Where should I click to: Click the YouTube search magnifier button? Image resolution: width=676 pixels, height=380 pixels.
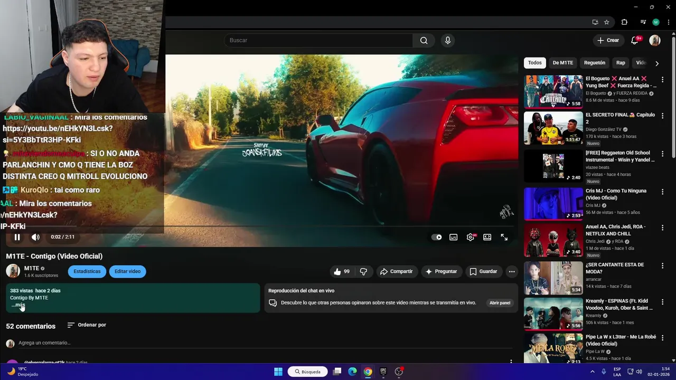(424, 41)
